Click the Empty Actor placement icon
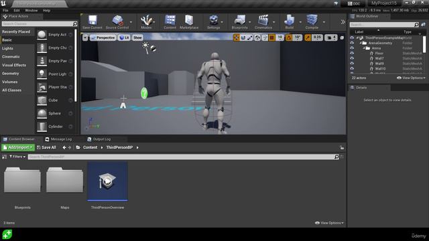 pos(42,35)
